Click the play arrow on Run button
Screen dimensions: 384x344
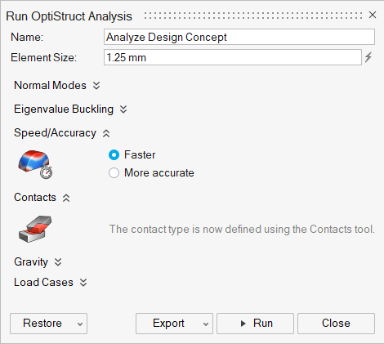243,324
